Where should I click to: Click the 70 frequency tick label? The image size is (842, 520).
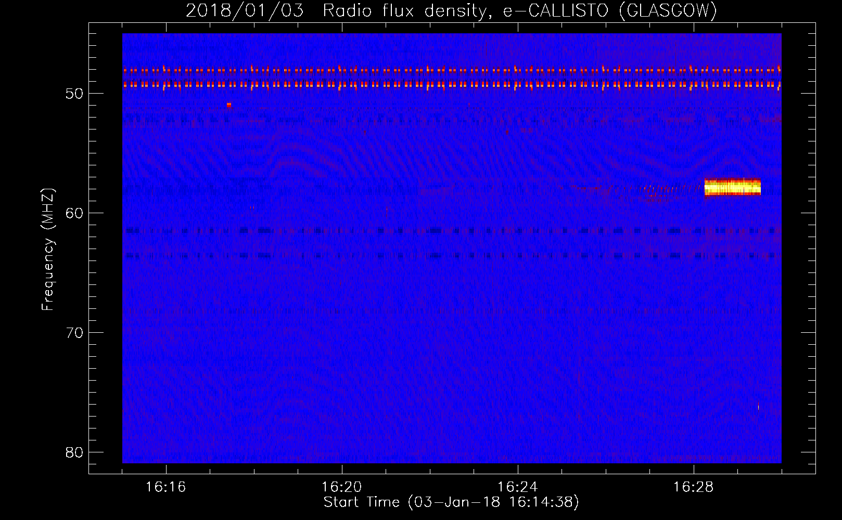point(75,333)
